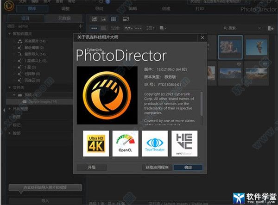The width and height of the screenshot is (278, 205).
Task: Collapse the left panel with the arrow handle
Action: click(4, 110)
